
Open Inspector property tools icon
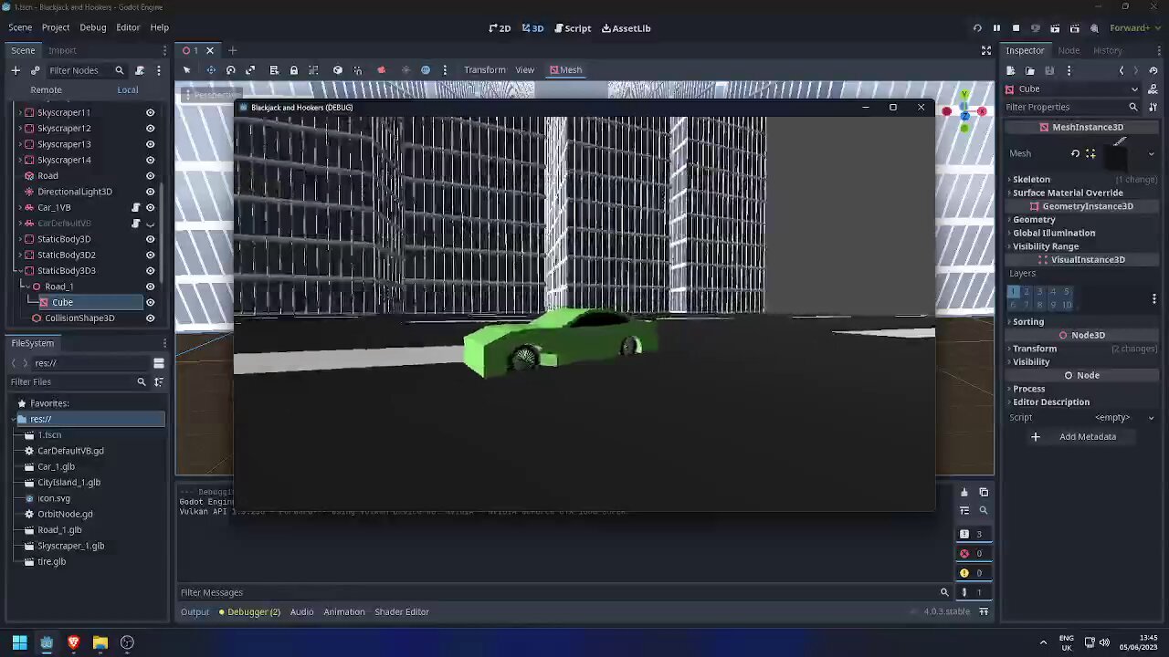pyautogui.click(x=1153, y=107)
